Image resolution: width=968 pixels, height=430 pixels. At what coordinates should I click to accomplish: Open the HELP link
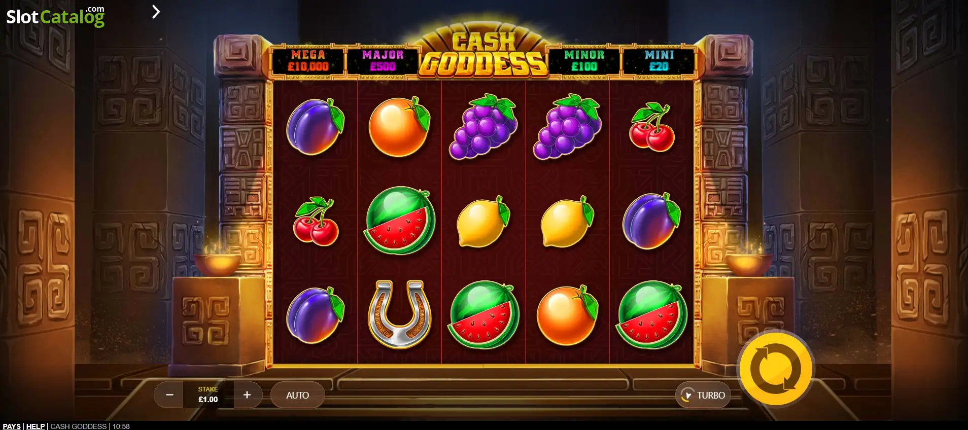coord(36,426)
